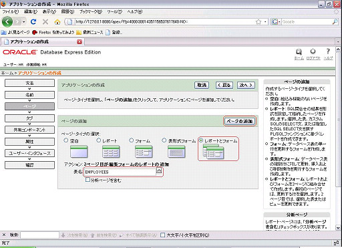The width and height of the screenshot is (342, 248).
Task: Click the page vertical scrollbar down arrow
Action: [x=338, y=228]
